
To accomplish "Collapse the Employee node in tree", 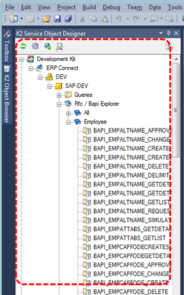I will [x=68, y=122].
